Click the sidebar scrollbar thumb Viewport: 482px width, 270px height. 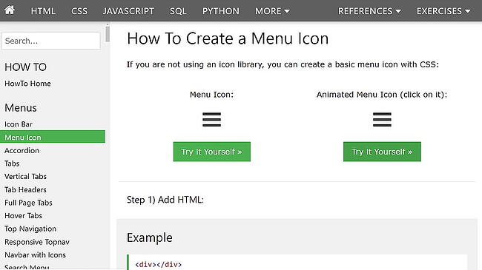point(108,34)
